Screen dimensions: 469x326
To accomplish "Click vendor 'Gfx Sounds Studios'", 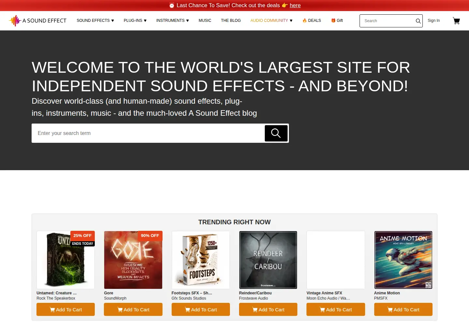I will point(189,298).
